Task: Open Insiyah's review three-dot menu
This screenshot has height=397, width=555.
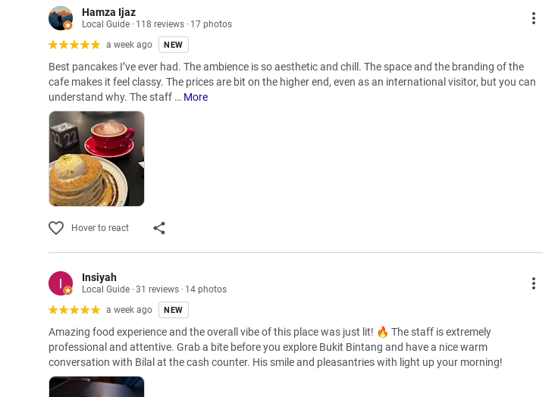Action: point(534,283)
